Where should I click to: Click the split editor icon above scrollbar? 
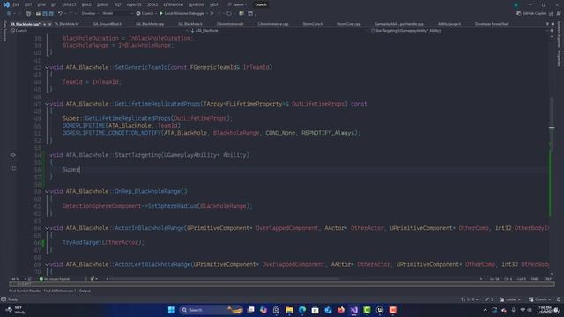[x=552, y=31]
